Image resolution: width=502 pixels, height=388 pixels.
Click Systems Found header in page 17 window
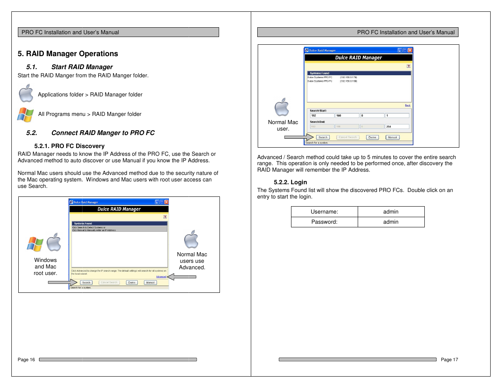pyautogui.click(x=359, y=73)
